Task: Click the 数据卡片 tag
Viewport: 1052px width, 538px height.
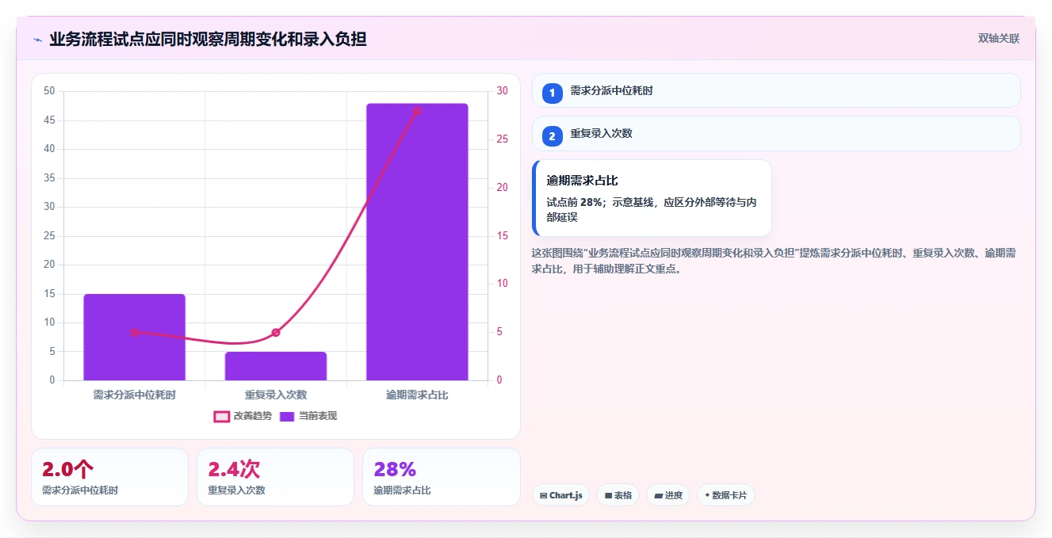Action: point(726,495)
